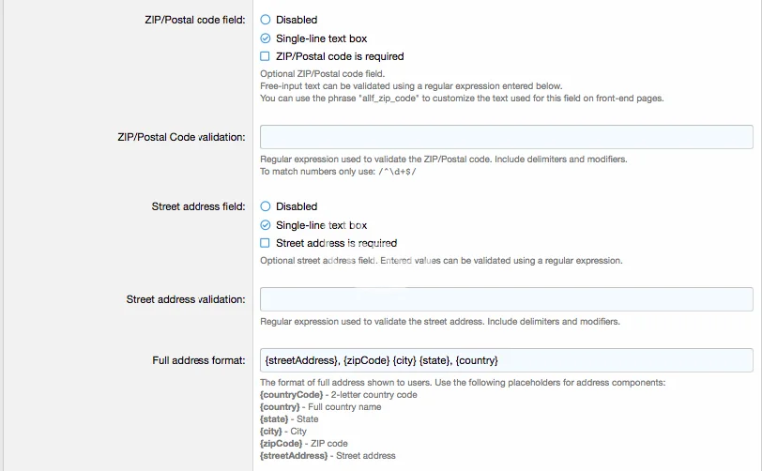Screen dimensions: 762x471
Task: Choose Single-line text box for Street address
Action: tap(266, 225)
